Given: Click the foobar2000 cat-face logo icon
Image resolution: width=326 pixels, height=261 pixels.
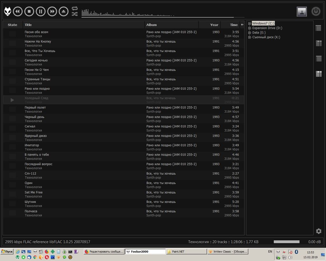Looking at the screenshot, I should [8, 11].
